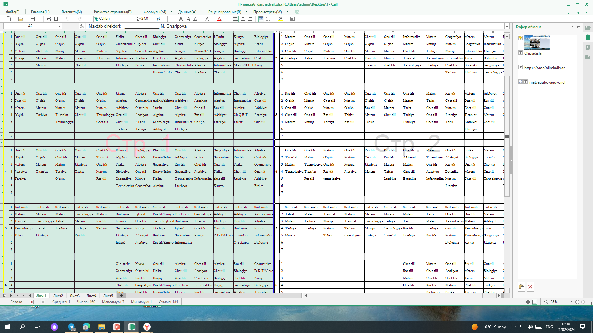Switch to the Лист3 sheet tab
Viewport: 593px width, 333px height.
74,296
